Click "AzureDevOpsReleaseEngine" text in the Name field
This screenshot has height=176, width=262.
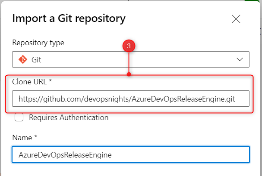click(62, 155)
